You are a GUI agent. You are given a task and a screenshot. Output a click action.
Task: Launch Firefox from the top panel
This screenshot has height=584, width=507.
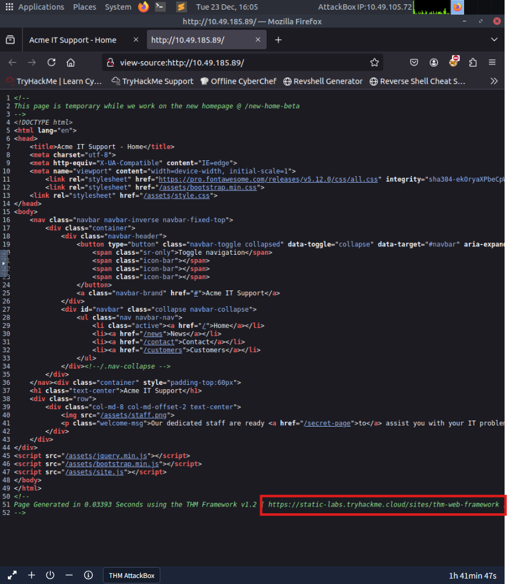tap(143, 7)
